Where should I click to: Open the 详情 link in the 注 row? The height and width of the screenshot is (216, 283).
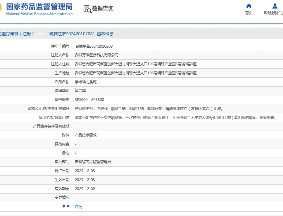(x=78, y=207)
